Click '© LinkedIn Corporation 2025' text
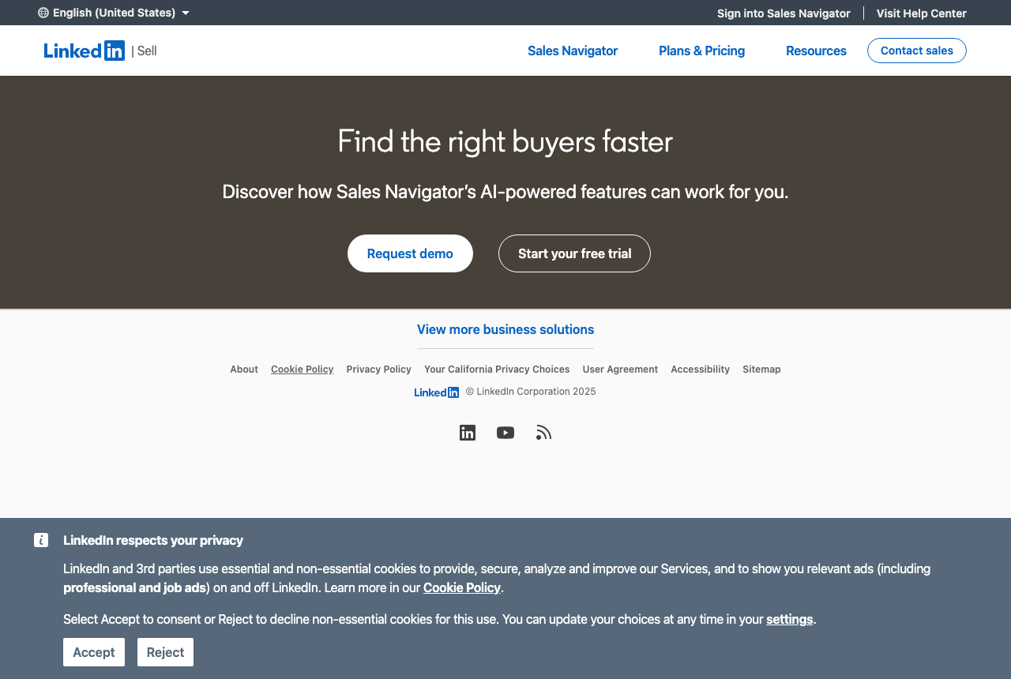 click(x=531, y=392)
